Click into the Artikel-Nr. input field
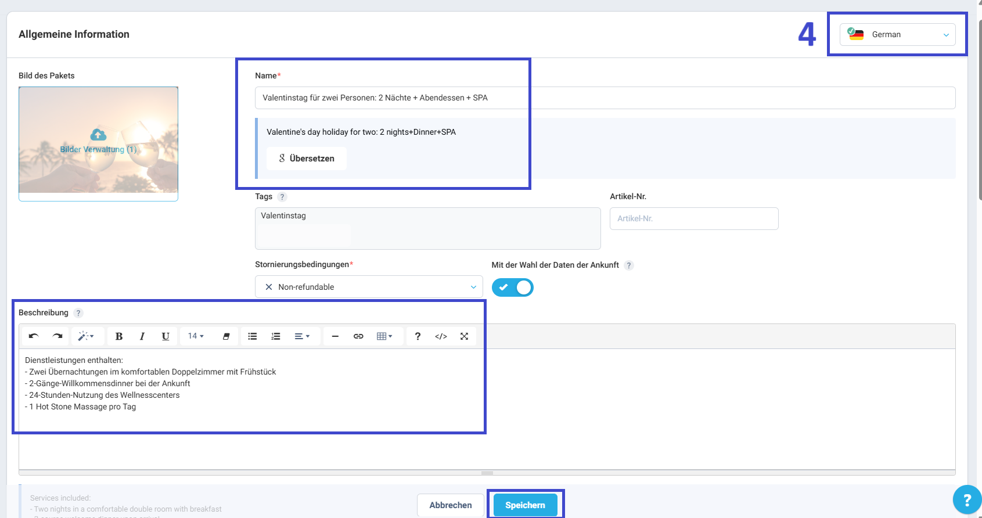 pyautogui.click(x=694, y=218)
